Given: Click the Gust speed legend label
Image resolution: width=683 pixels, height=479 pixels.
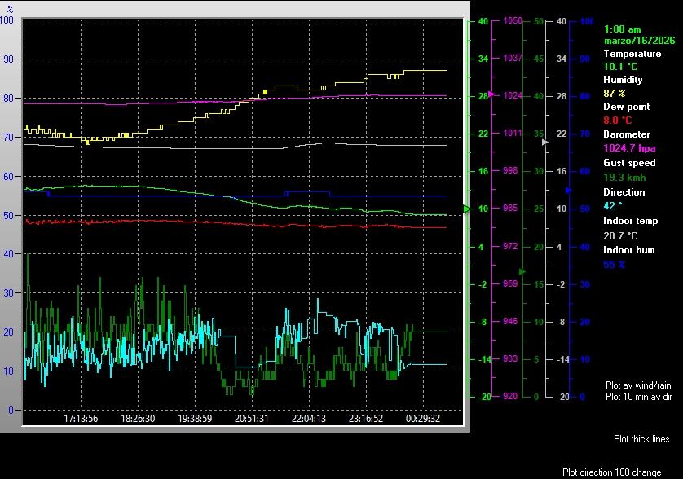Looking at the screenshot, I should click(628, 163).
